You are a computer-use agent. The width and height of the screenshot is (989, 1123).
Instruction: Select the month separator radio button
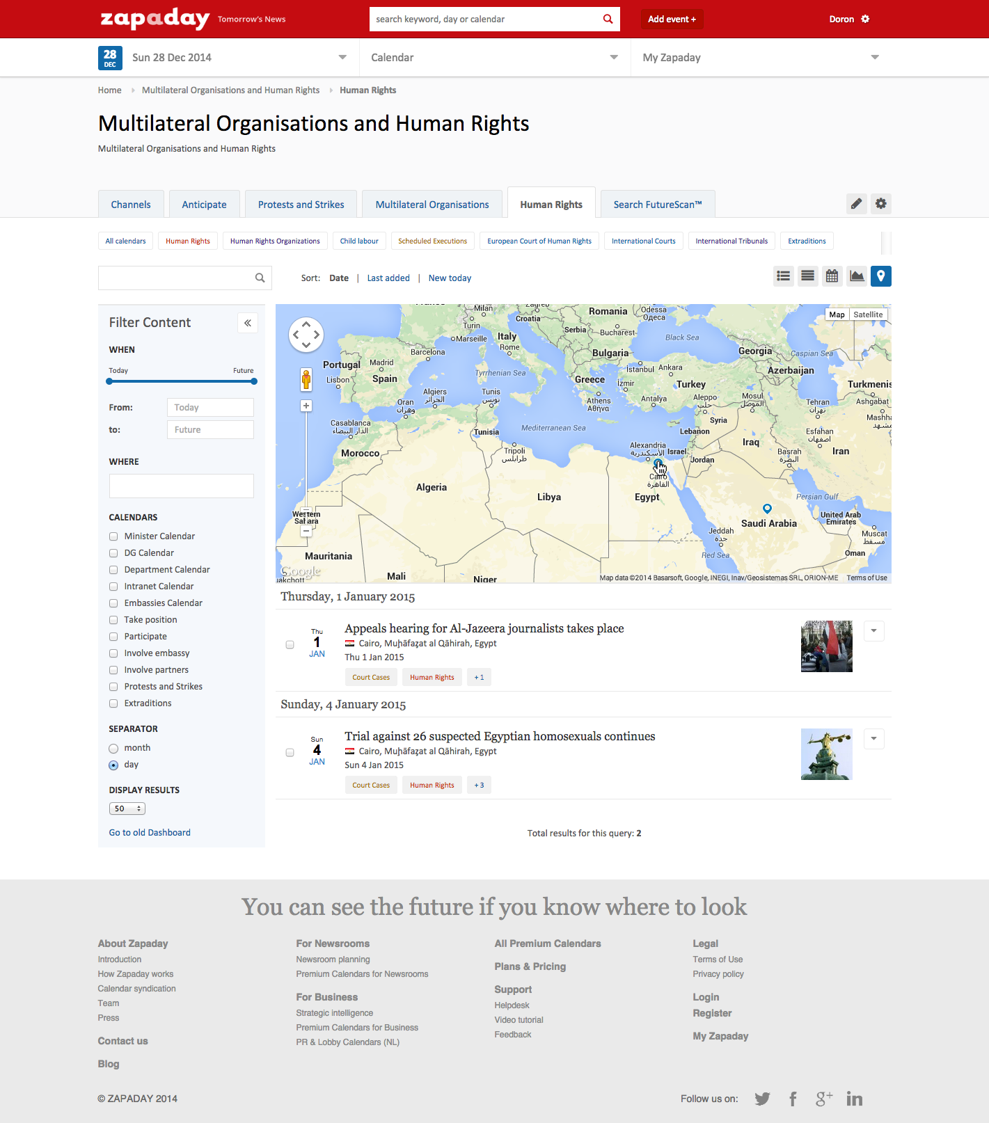point(113,749)
